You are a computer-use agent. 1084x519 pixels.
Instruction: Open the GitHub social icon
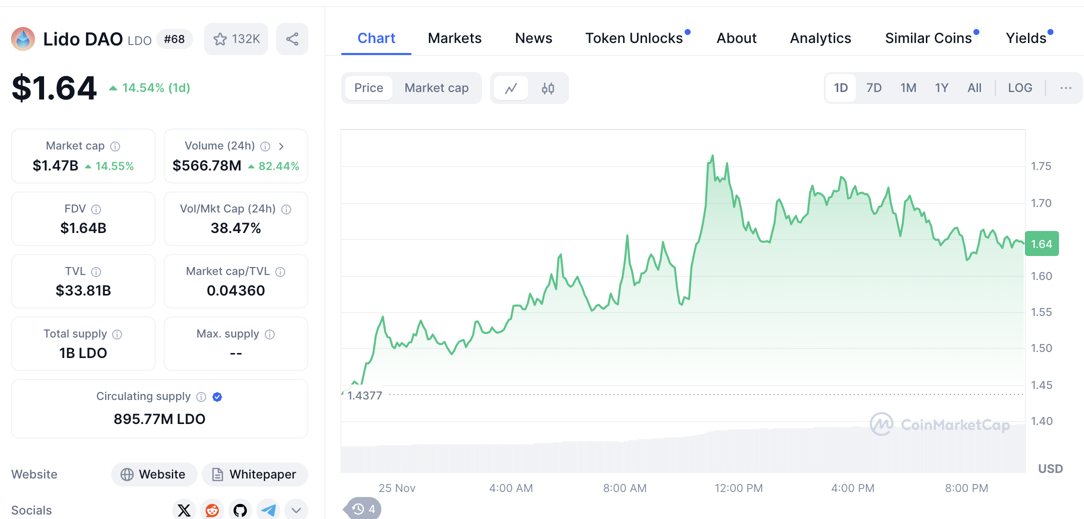pos(240,510)
